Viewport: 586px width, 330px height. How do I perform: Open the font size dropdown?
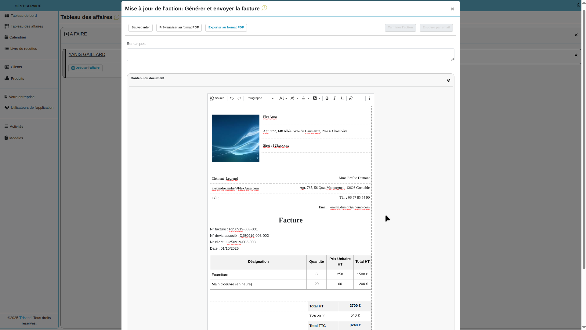(283, 98)
